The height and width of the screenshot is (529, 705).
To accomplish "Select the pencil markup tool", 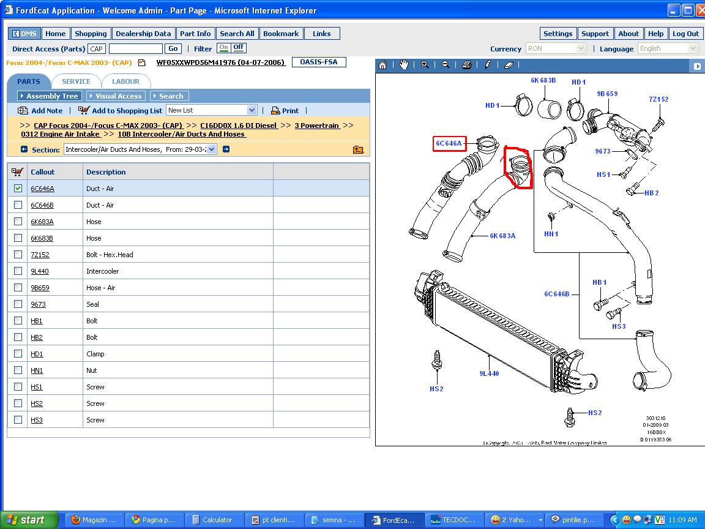I will coord(488,65).
